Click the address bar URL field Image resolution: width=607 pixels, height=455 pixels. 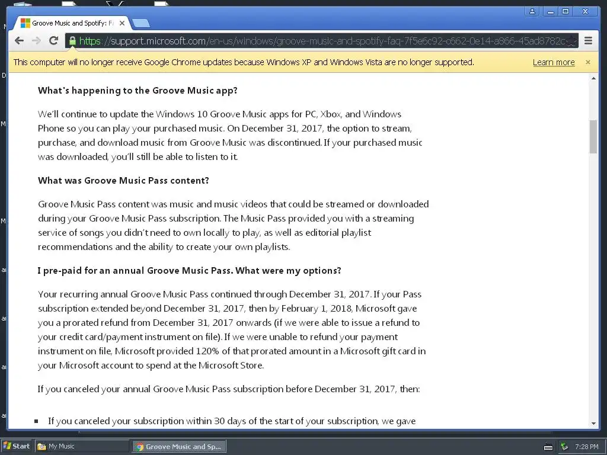(322, 41)
